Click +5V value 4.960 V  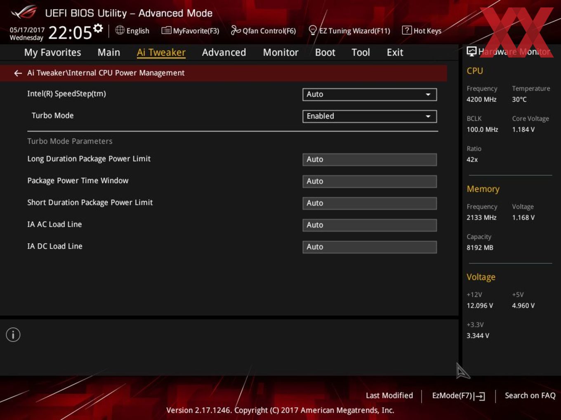click(523, 306)
